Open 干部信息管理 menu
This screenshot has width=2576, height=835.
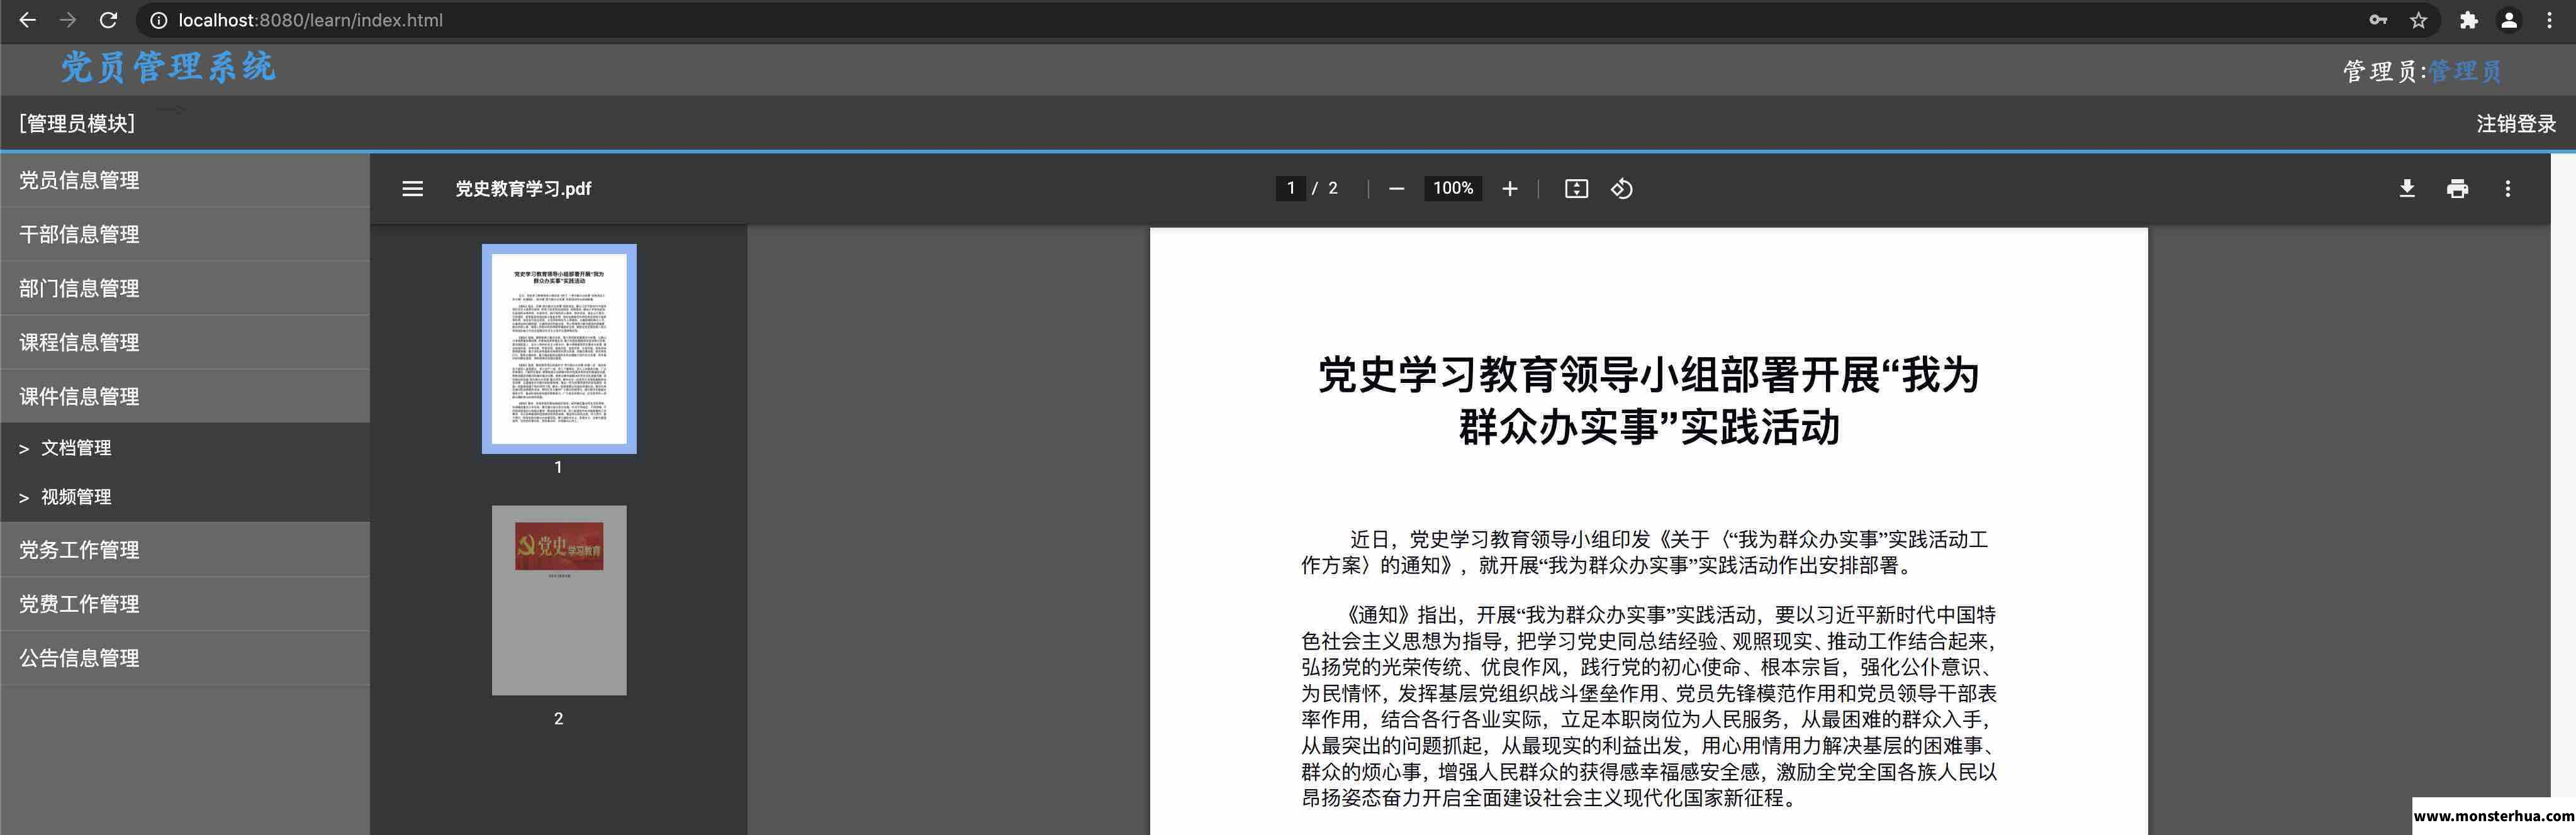click(x=185, y=234)
